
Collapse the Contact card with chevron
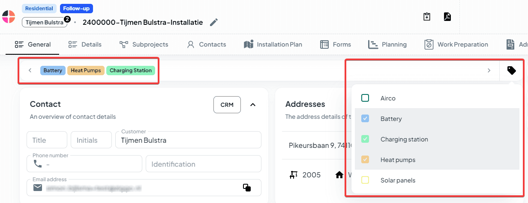coord(253,105)
